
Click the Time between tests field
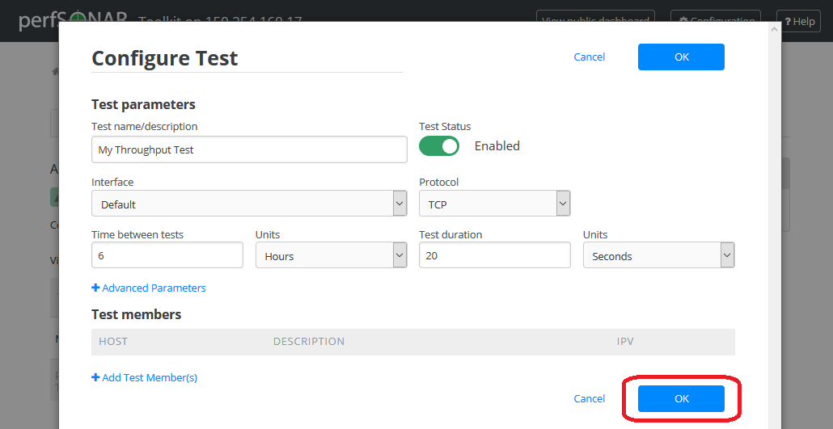tap(167, 255)
